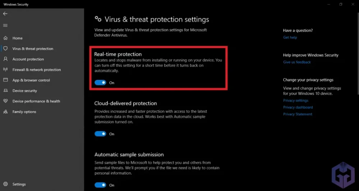359x191 pixels.
Task: Expand the hamburger navigation menu
Action: click(5, 25)
